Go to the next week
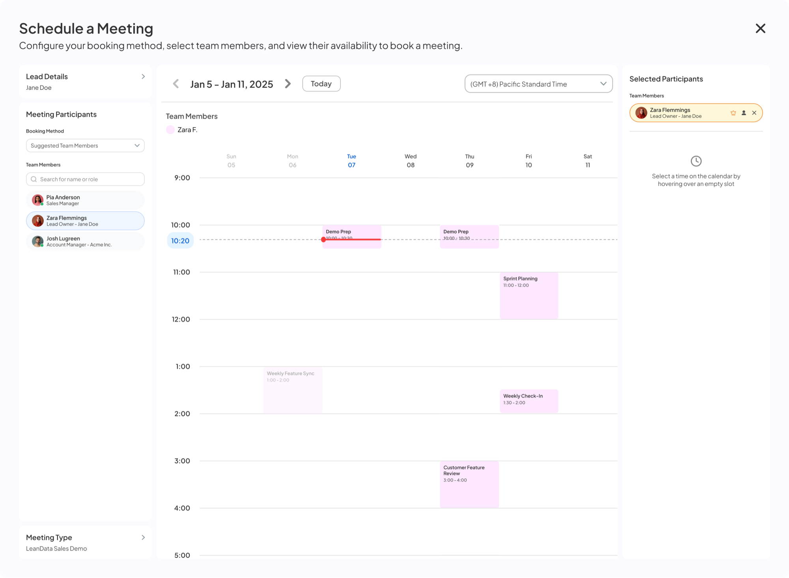The height and width of the screenshot is (578, 789). point(288,84)
